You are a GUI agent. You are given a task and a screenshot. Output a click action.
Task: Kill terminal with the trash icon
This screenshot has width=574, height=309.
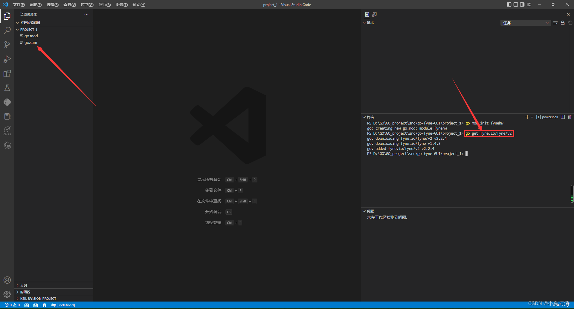[570, 117]
